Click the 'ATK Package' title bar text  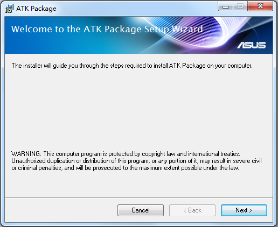tap(36, 9)
